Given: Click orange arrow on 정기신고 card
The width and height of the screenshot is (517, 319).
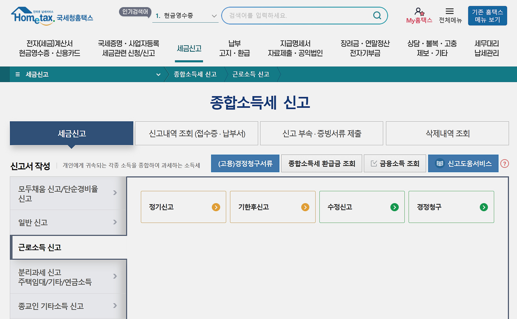Looking at the screenshot, I should [x=216, y=207].
